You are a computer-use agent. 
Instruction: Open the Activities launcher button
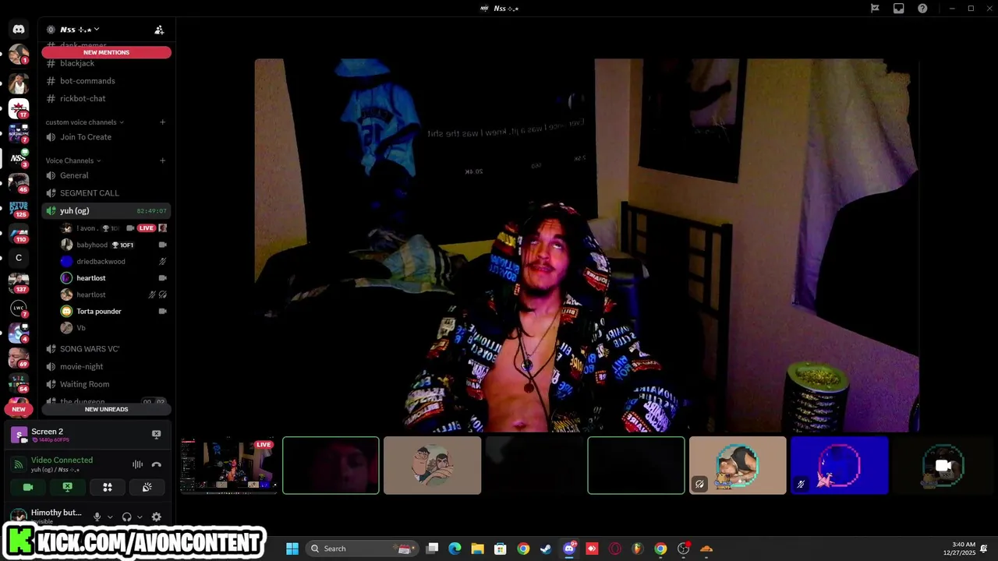108,487
